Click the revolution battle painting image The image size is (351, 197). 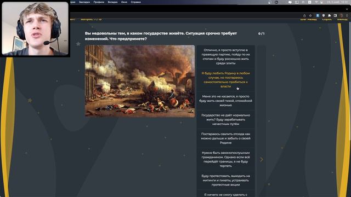[x=140, y=82]
